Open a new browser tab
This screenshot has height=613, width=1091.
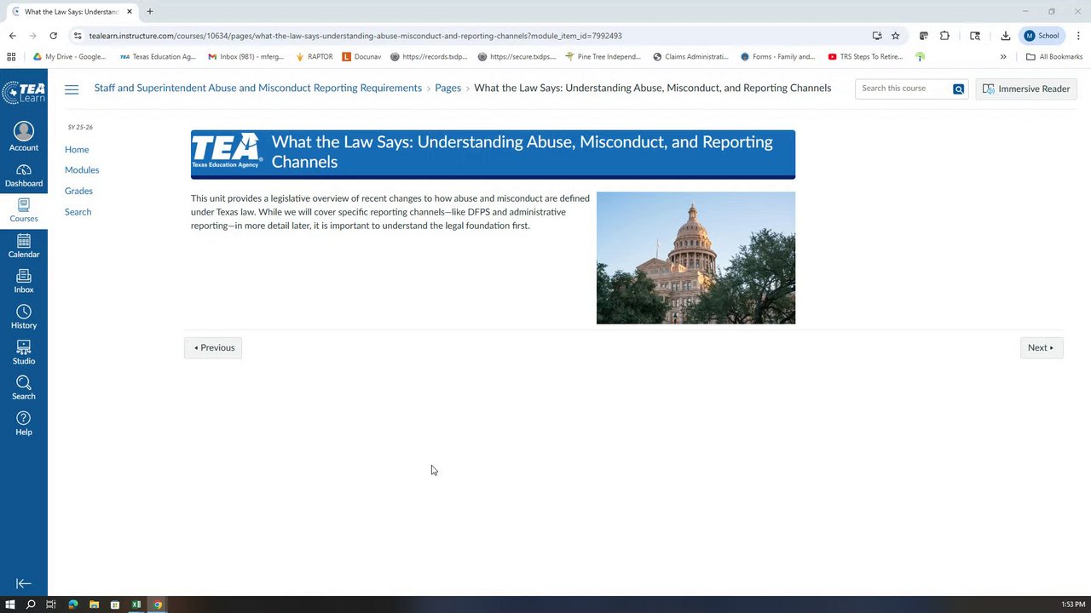pos(150,12)
